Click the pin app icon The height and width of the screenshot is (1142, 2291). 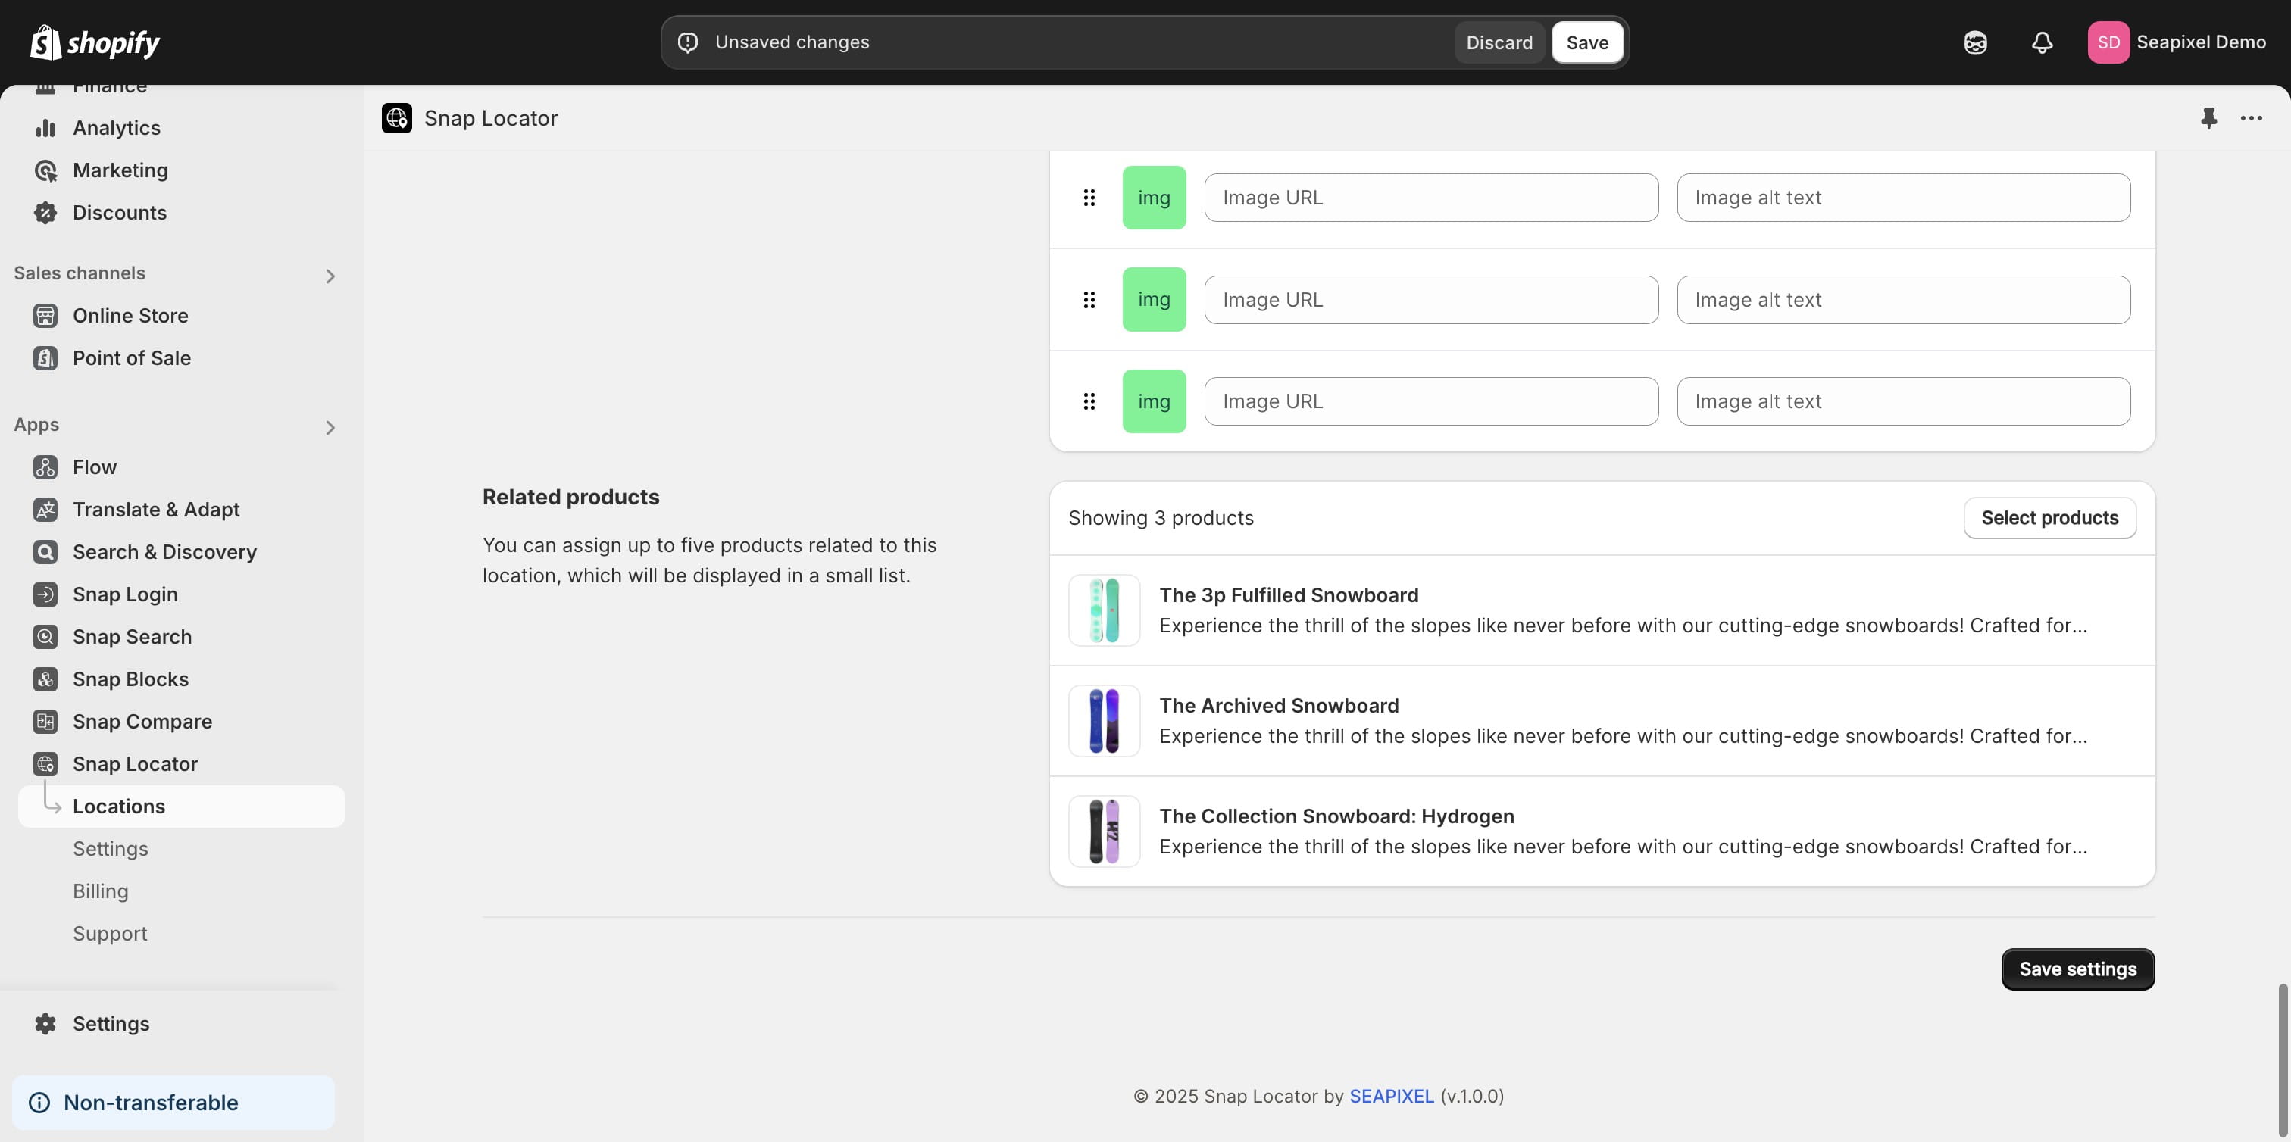2208,118
